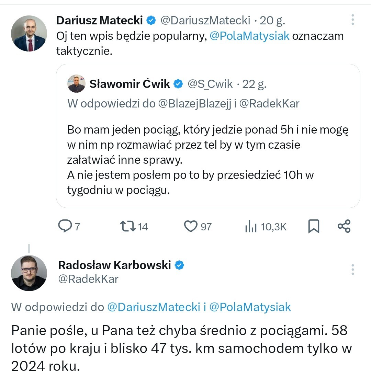
Task: Open more options for Matecki's tweet
Action: [352, 20]
